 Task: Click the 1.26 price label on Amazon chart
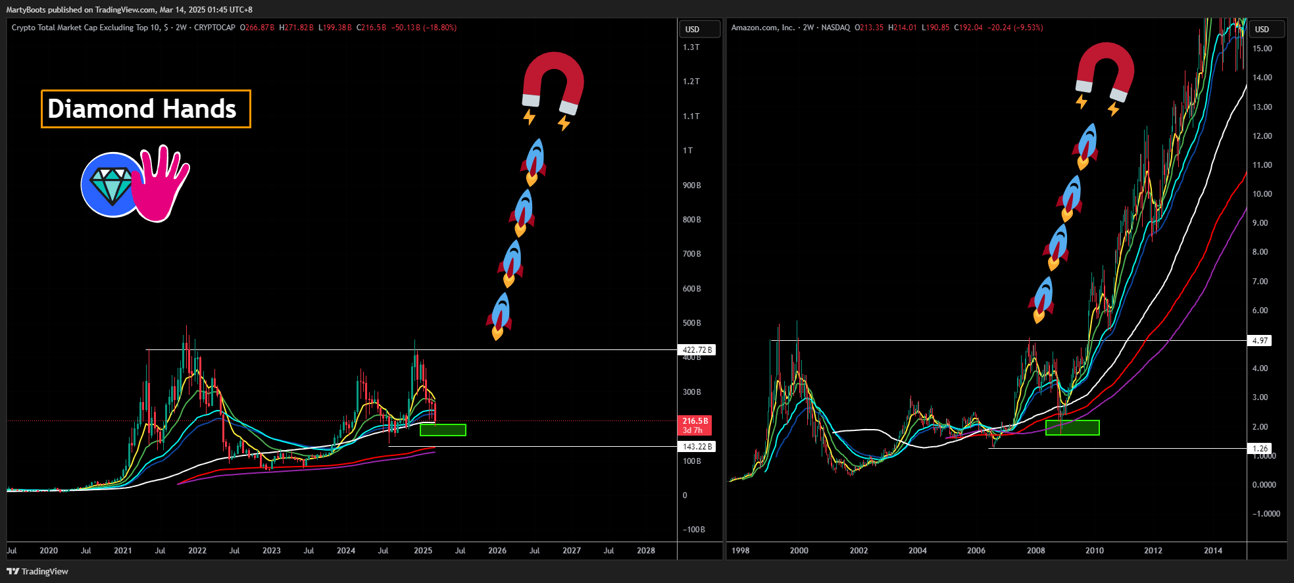pos(1260,449)
